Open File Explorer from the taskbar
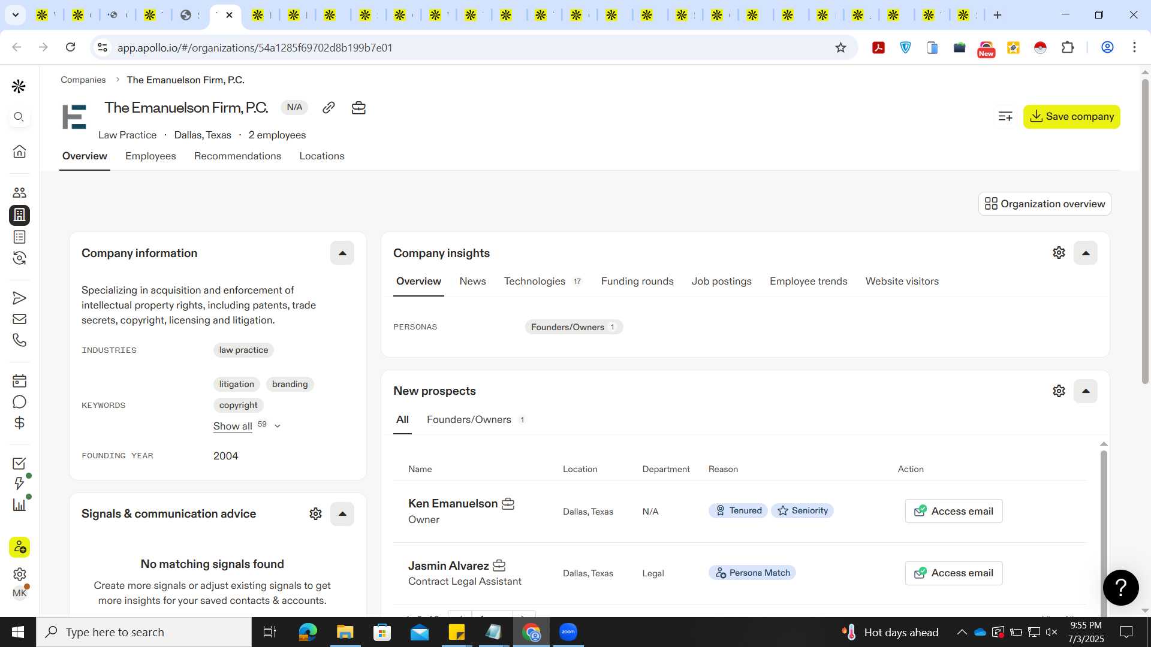 coord(345,632)
